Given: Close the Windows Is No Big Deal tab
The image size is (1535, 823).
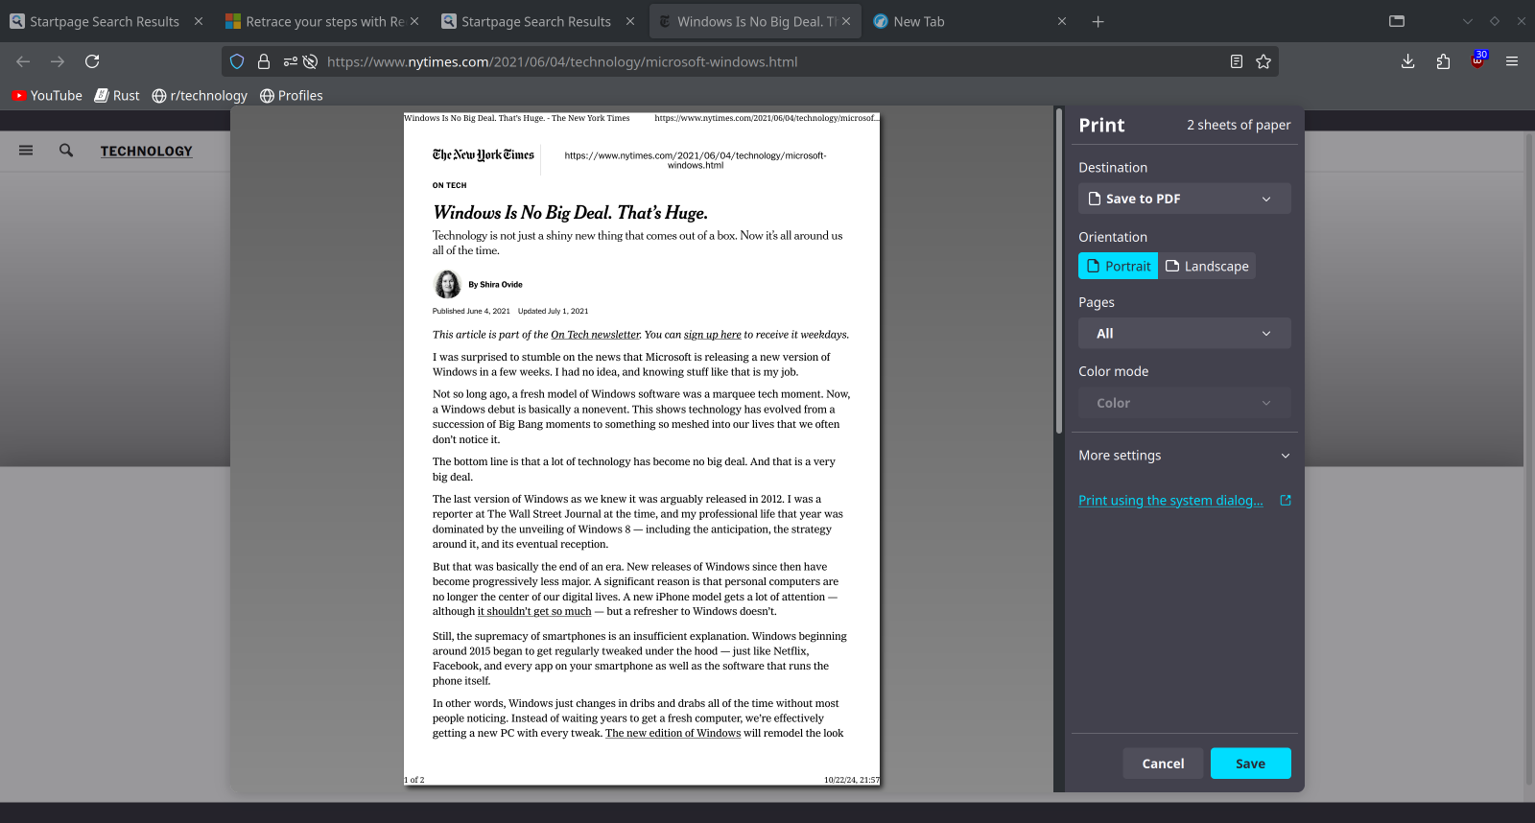Looking at the screenshot, I should pos(846,21).
